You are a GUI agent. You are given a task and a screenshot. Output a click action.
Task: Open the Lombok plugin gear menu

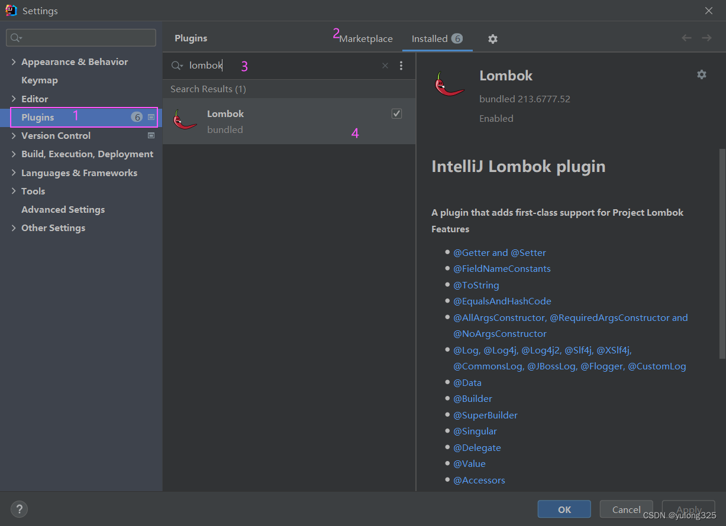pyautogui.click(x=702, y=74)
